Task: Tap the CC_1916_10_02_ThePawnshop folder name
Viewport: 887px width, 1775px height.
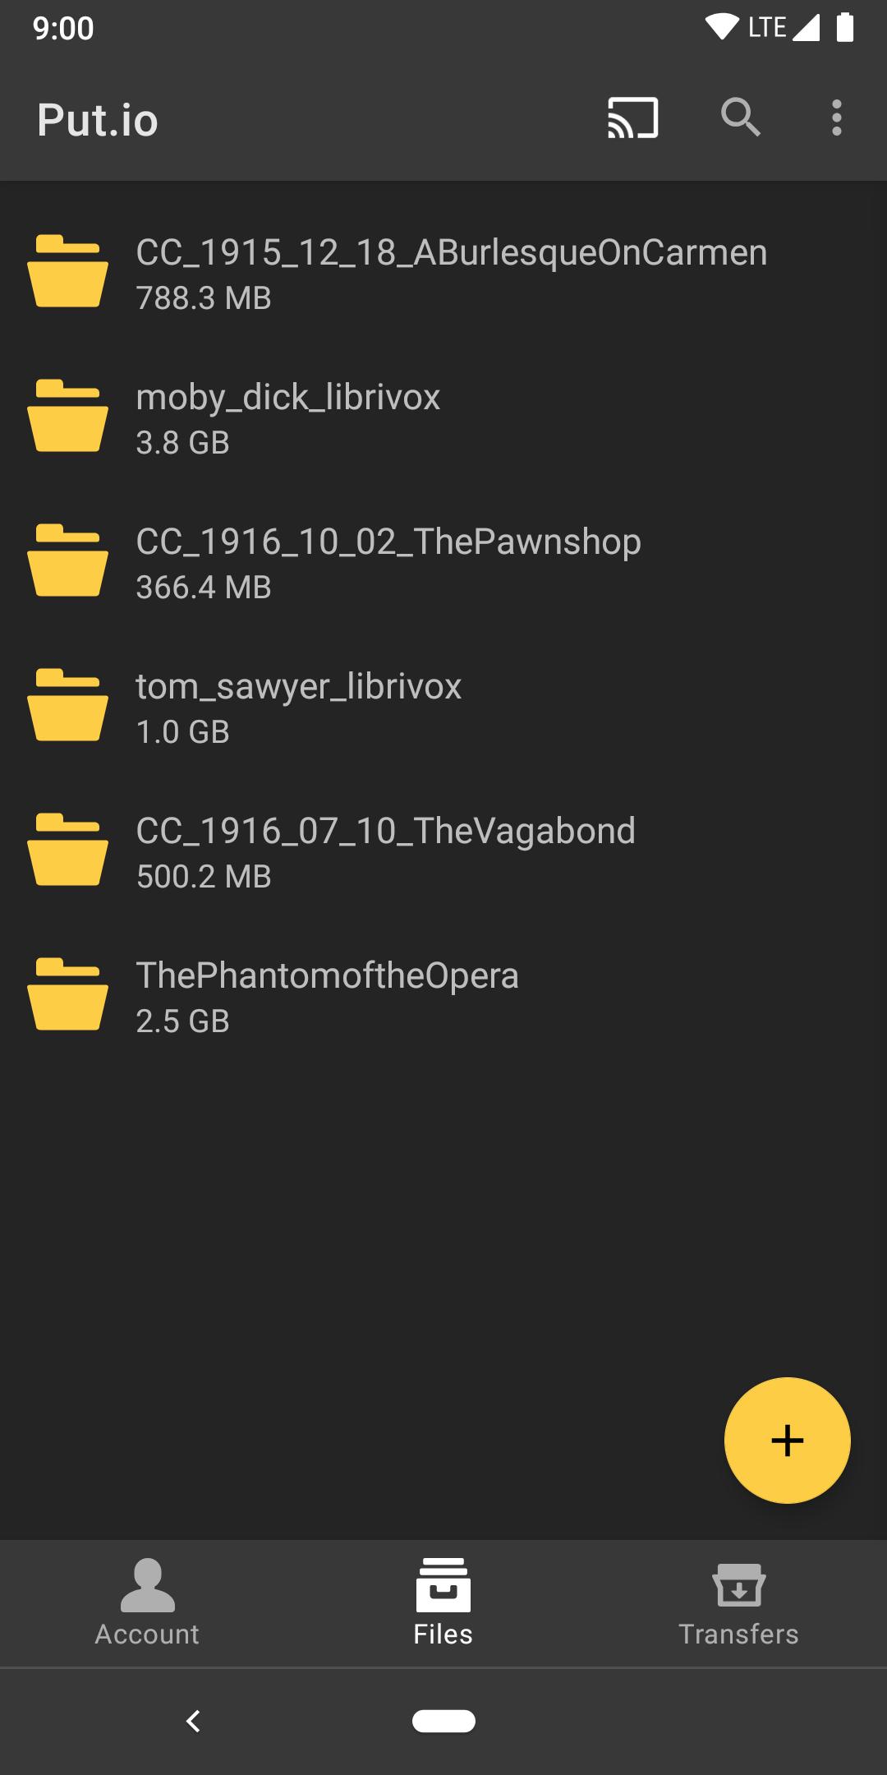Action: pos(388,542)
